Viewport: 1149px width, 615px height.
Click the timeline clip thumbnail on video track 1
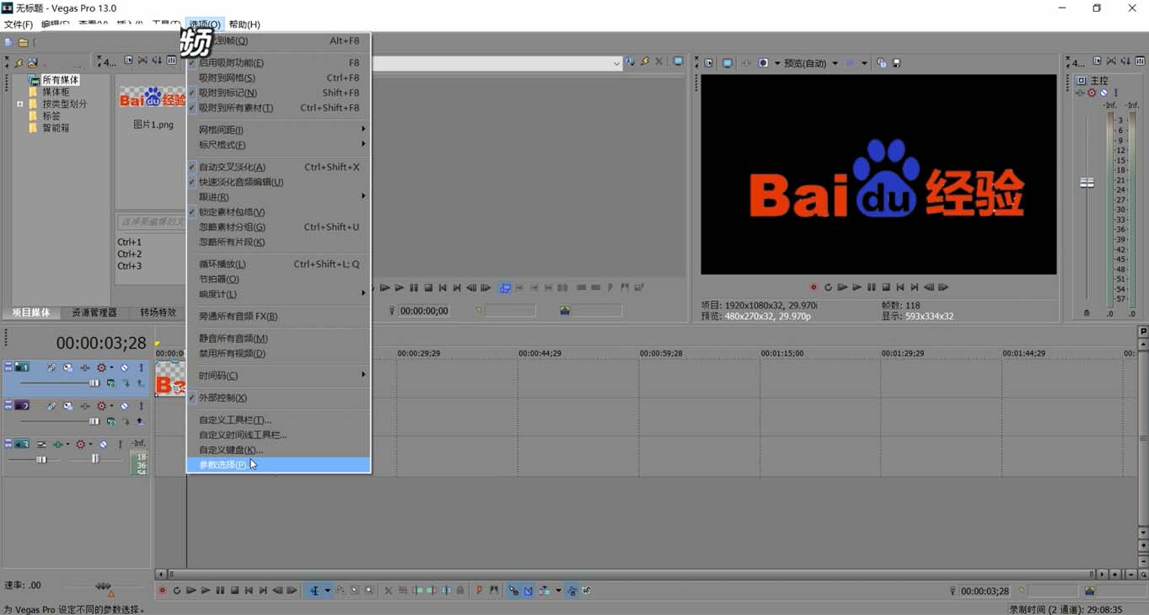pos(171,379)
